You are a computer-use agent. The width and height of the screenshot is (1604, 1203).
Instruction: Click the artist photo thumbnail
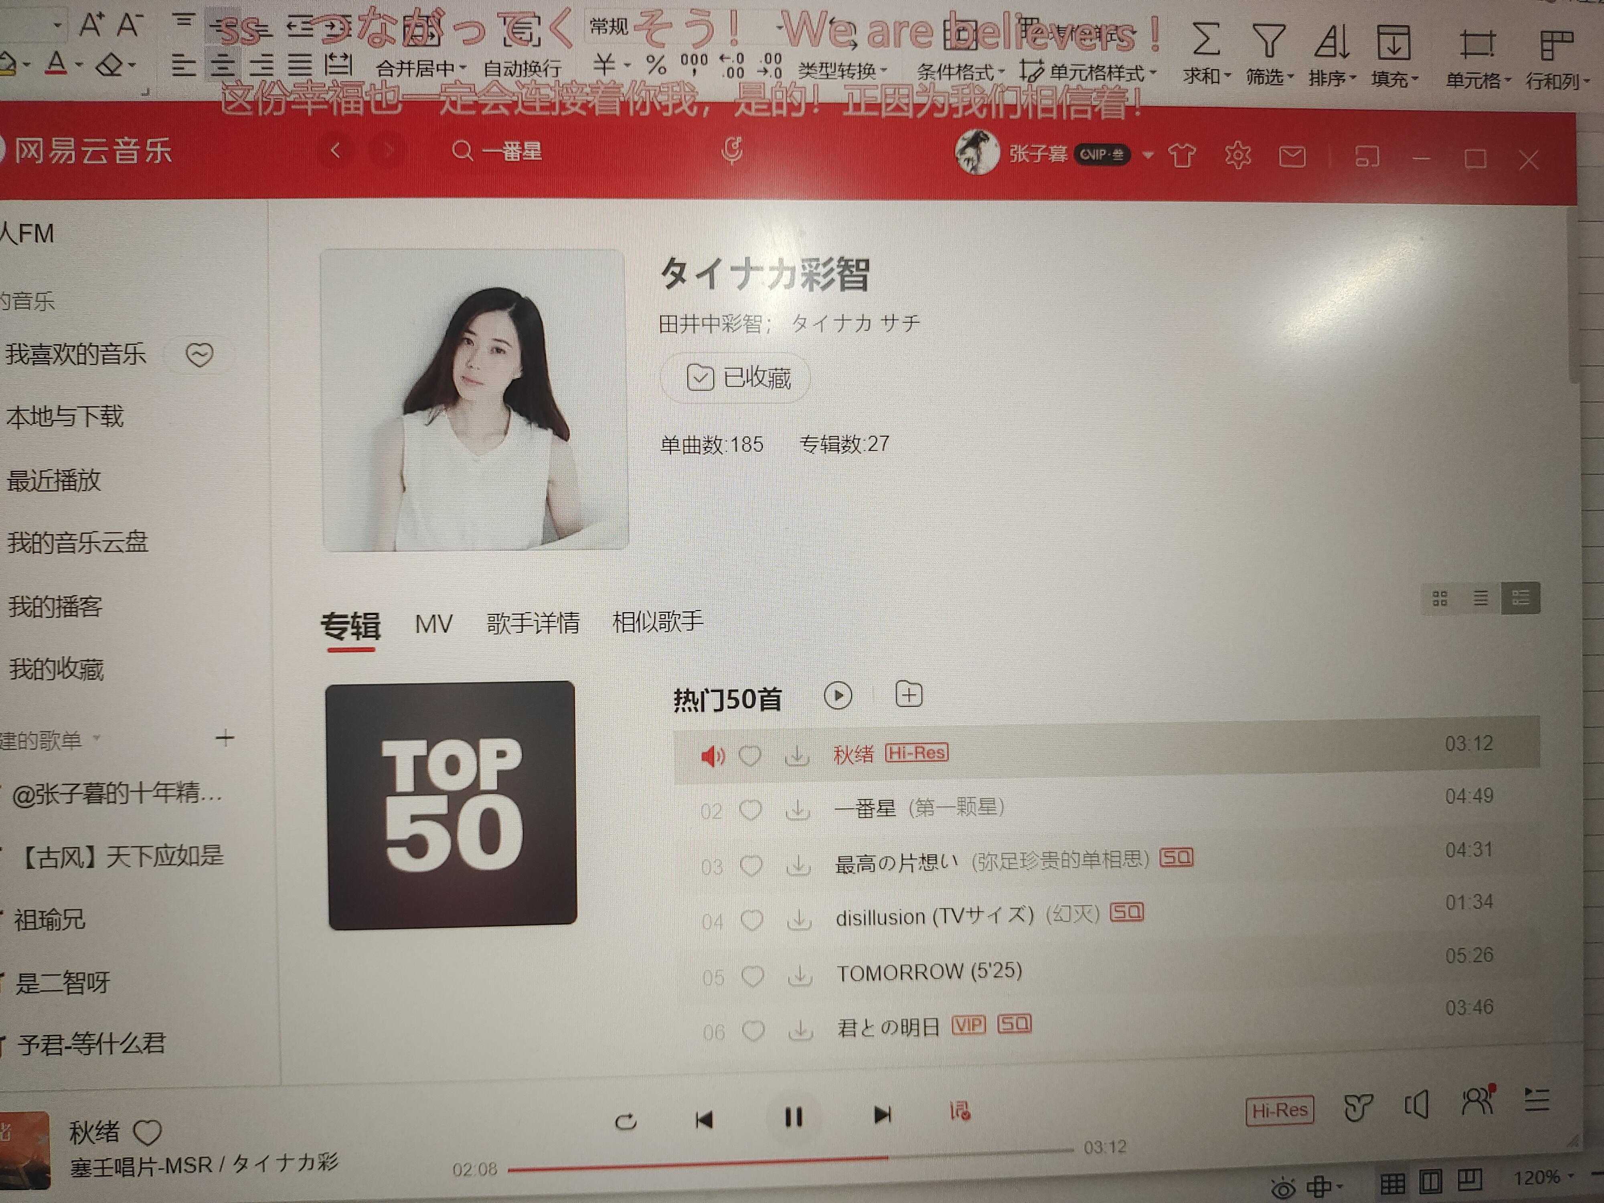474,399
